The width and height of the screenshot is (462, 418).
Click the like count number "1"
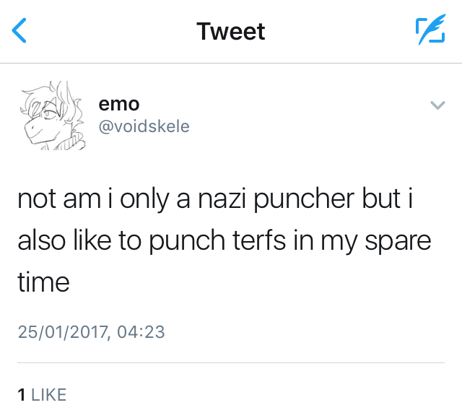coord(22,394)
